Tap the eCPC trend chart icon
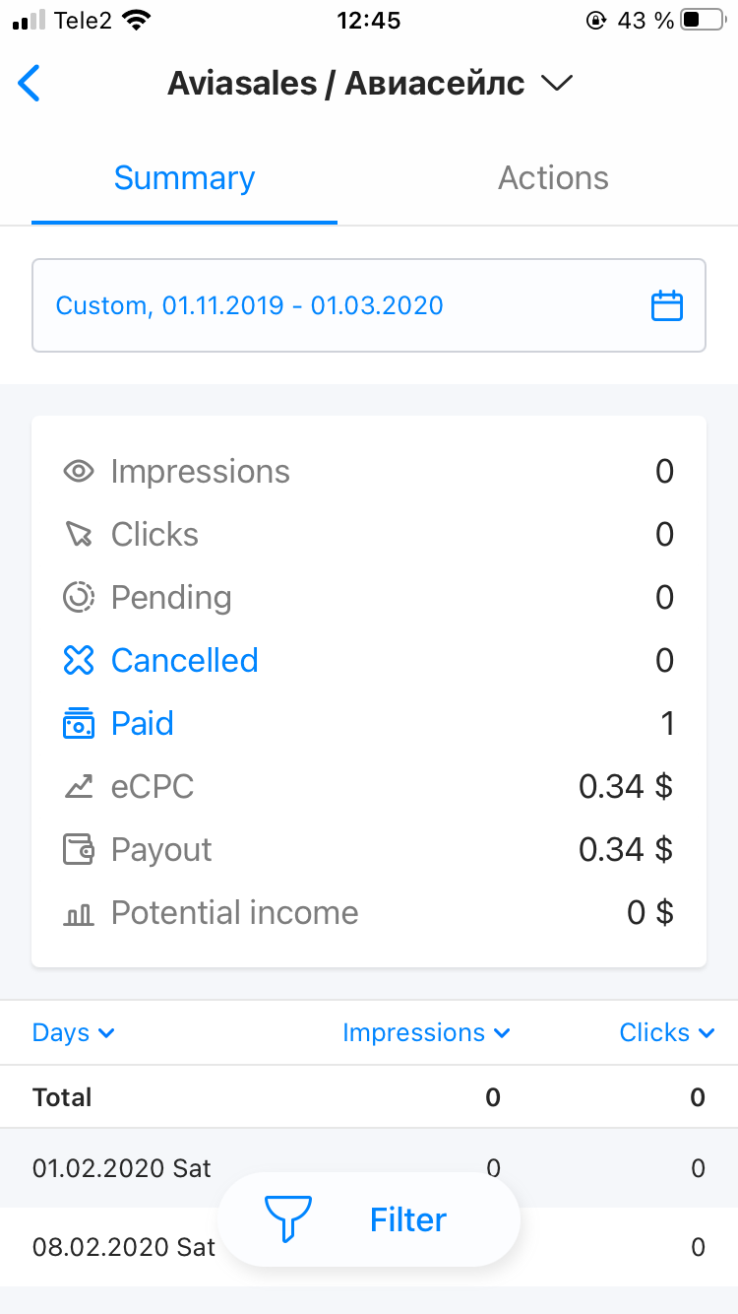This screenshot has width=738, height=1314. (x=78, y=787)
